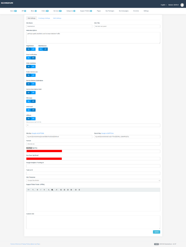Open the Faq footer link

[x=38, y=244]
